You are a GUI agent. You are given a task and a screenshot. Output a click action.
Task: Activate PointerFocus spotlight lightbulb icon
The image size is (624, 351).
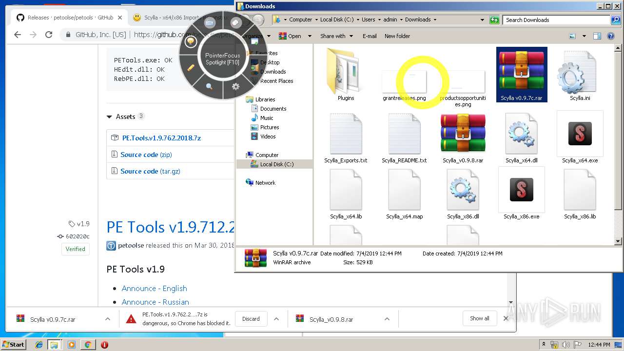click(191, 42)
